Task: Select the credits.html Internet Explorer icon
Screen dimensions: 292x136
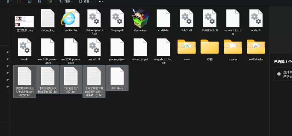Action: [x=70, y=18]
